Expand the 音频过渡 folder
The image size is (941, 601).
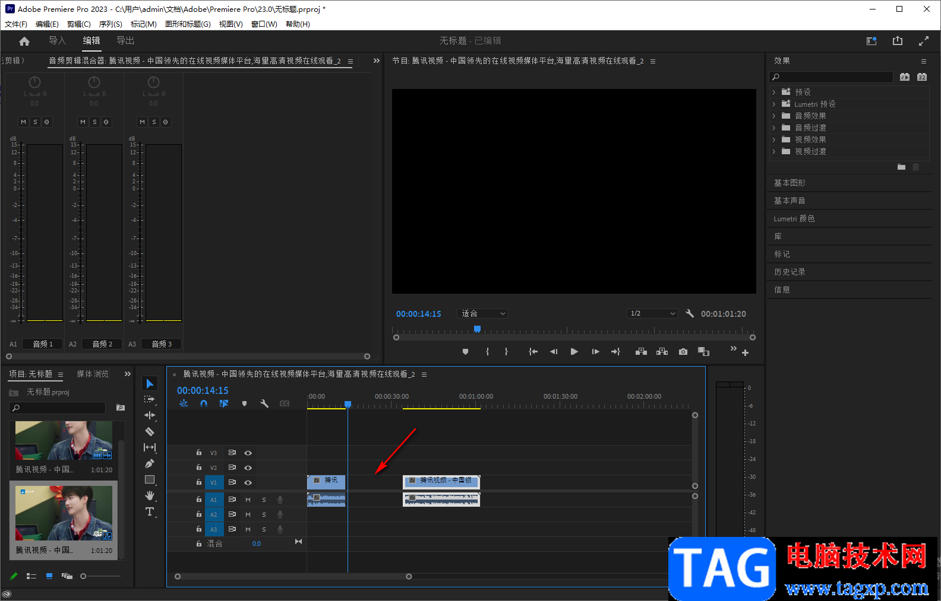coord(773,128)
